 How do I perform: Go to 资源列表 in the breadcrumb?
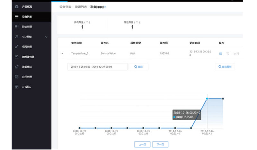click(x=81, y=7)
